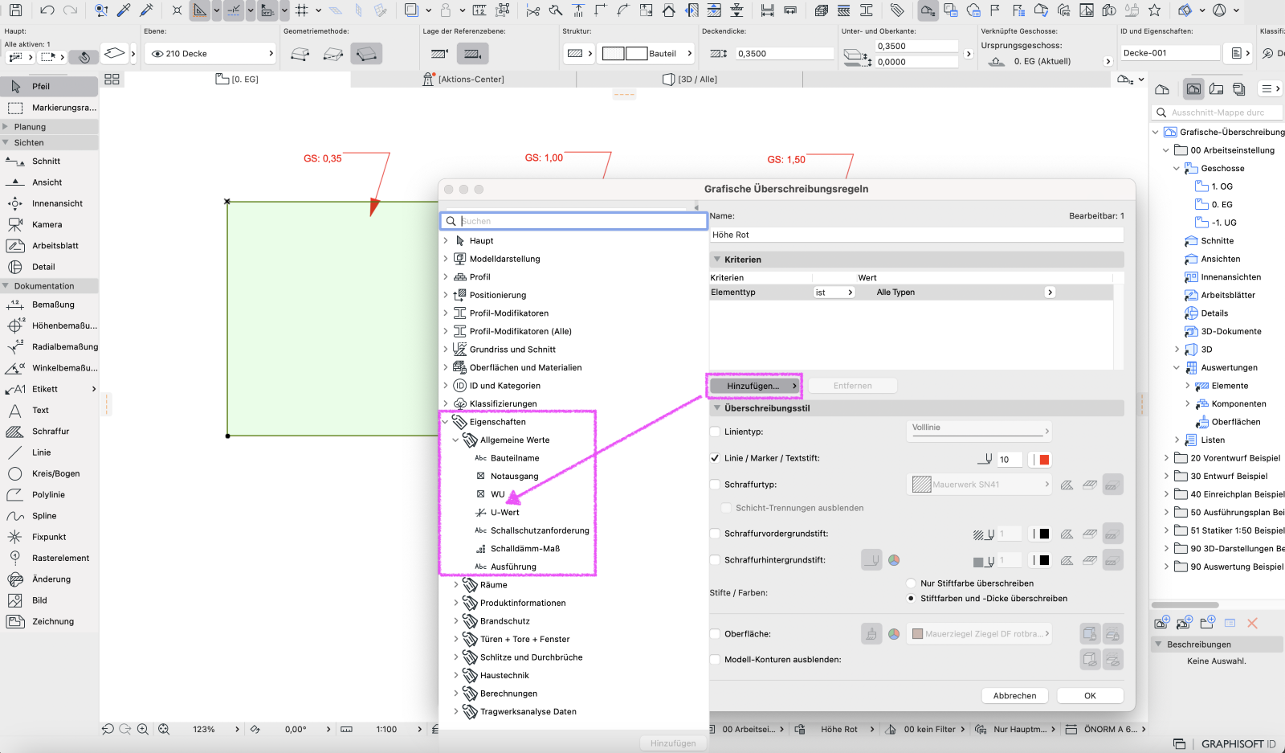The width and height of the screenshot is (1285, 753).
Task: Pick the Text tool
Action: [49, 411]
